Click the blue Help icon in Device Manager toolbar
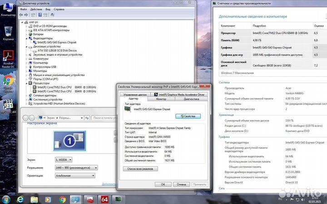This screenshot has height=204, width=327. coord(40,15)
